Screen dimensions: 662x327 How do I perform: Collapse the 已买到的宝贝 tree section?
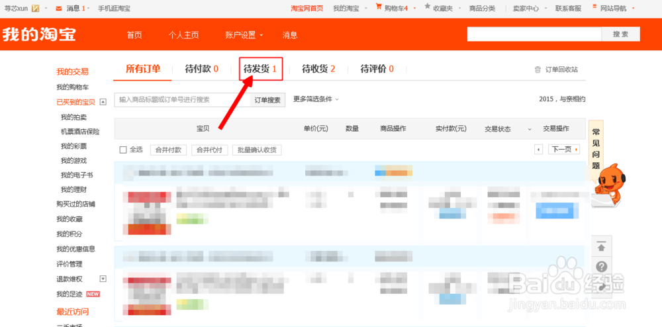pos(103,102)
